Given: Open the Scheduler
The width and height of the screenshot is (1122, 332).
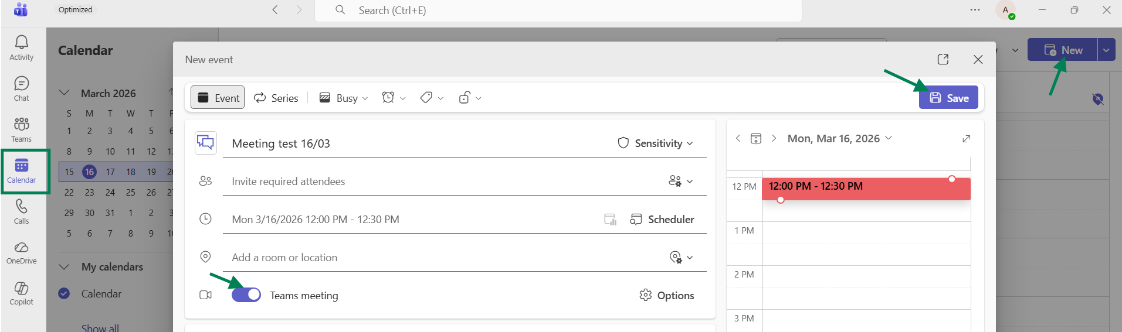Looking at the screenshot, I should pos(662,220).
